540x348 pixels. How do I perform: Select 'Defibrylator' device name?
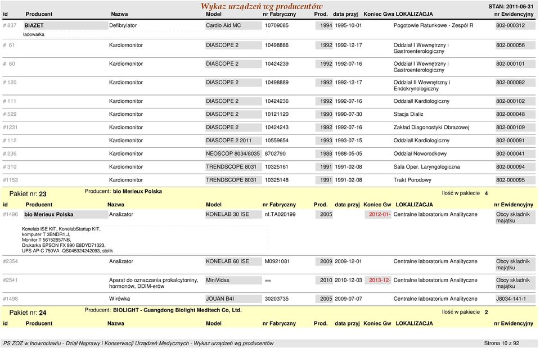pyautogui.click(x=123, y=25)
